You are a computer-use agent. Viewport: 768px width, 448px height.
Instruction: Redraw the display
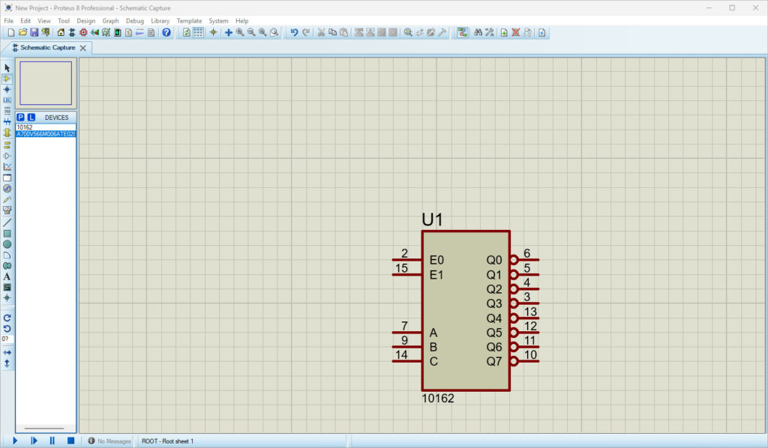click(x=187, y=33)
